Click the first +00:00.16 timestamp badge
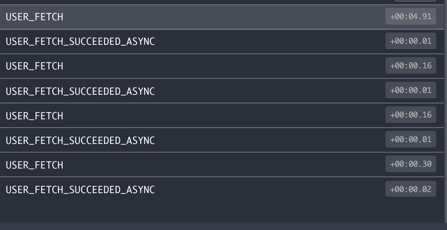Screen dimensions: 447x230 (x=411, y=66)
